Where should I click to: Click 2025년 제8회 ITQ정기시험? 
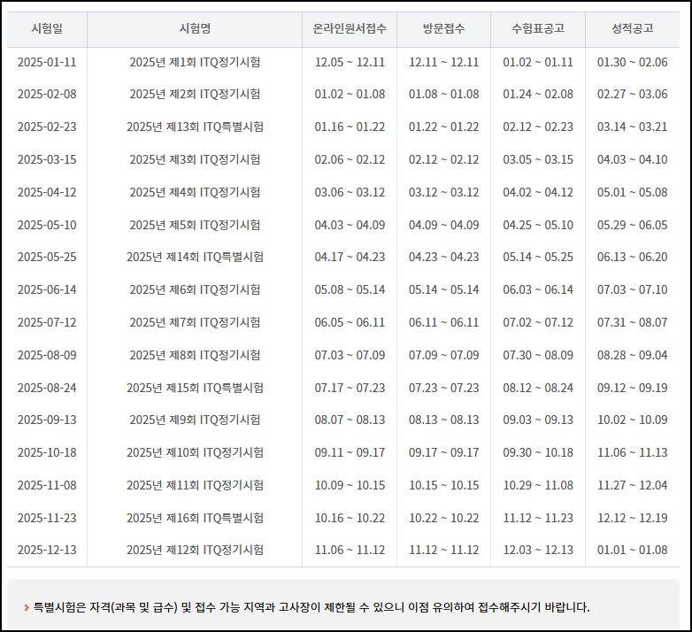(x=195, y=355)
